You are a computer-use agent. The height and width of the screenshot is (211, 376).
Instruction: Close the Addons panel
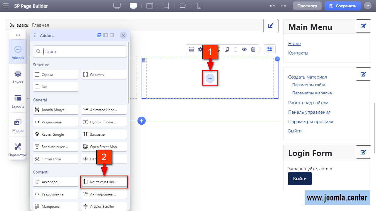(123, 35)
